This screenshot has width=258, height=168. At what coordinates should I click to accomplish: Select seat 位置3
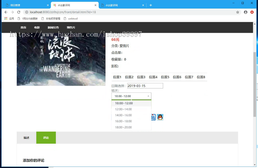(141, 77)
